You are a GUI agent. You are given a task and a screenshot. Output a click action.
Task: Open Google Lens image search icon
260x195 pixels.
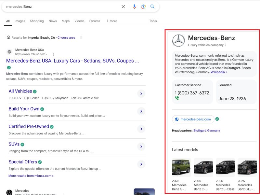143,7
